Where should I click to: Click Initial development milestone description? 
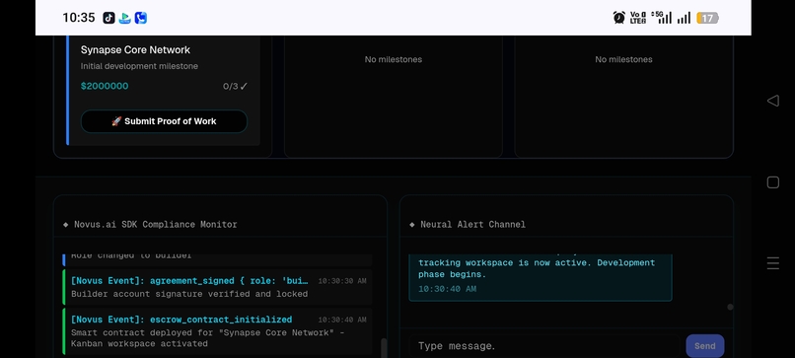(139, 66)
